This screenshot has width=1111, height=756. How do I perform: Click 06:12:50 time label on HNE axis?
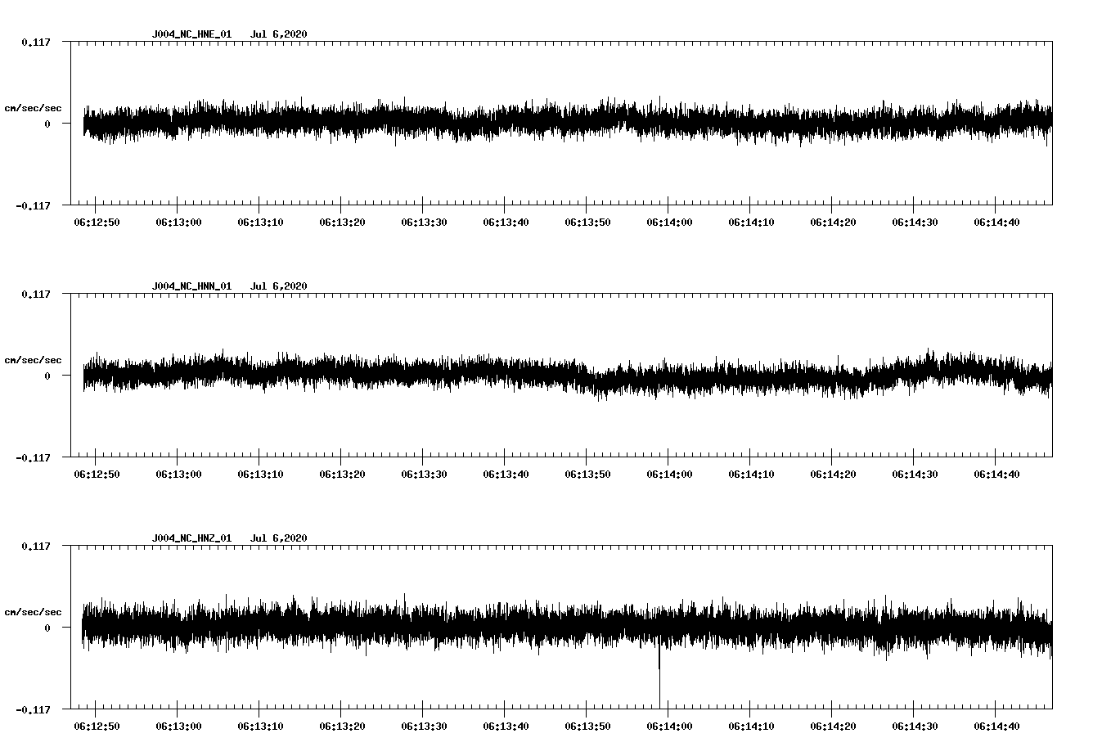97,223
